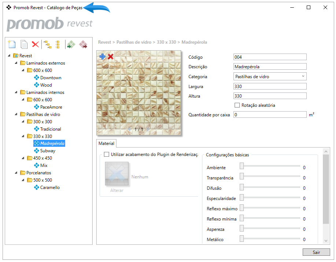336x262 pixels.
Task: Enable Utilizar acabamento do Plugin de Renderização
Action: click(107, 154)
